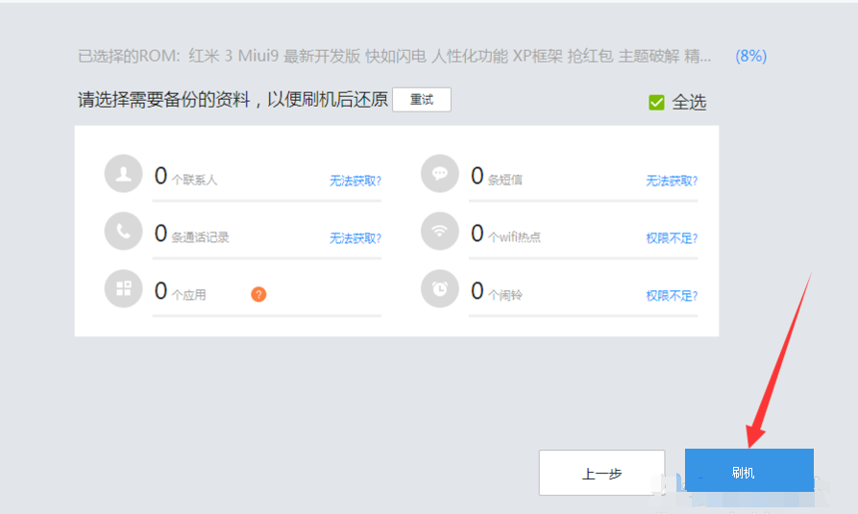The image size is (858, 514).
Task: Click the selected ROM name text
Action: click(394, 56)
